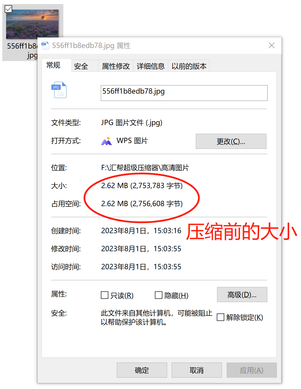The width and height of the screenshot is (301, 389).
Task: Click the file type text JPG 图片文件 (.jpg)
Action: point(132,123)
